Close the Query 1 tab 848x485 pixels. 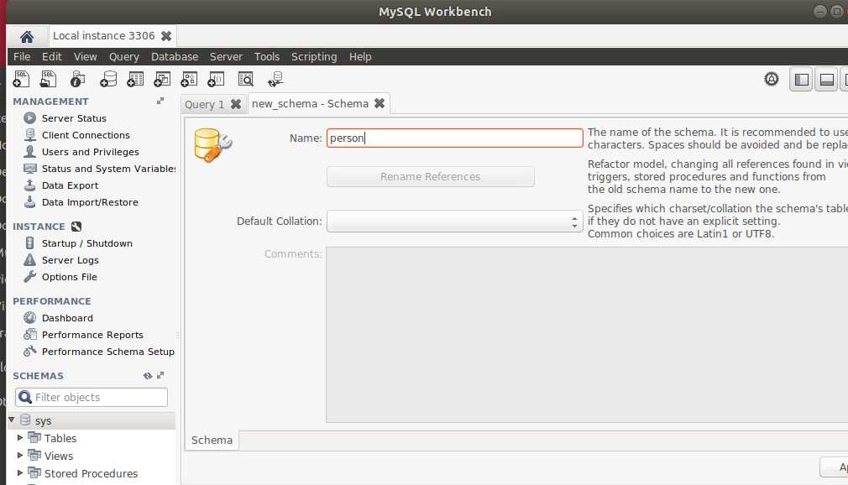pos(236,104)
